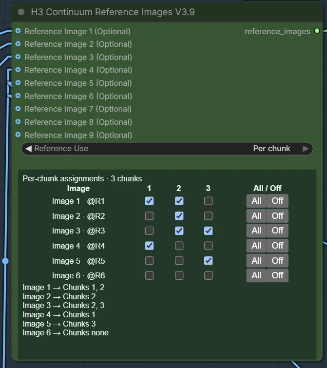Click Reference Image 5 input socket
Screen dimensions: 327x368
point(18,83)
